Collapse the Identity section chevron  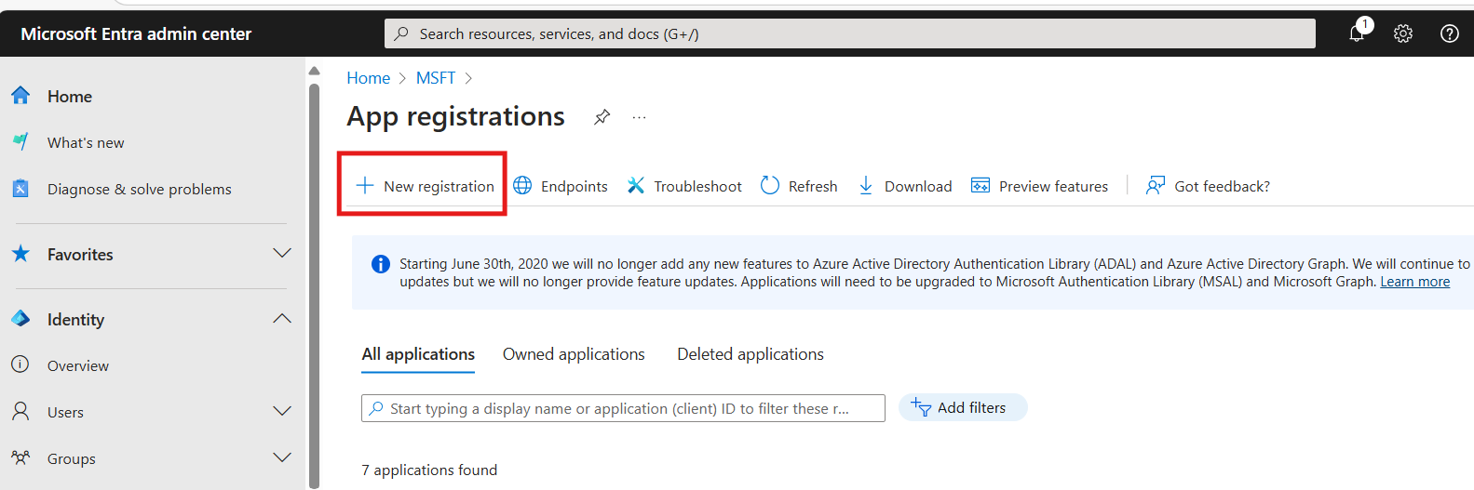coord(282,318)
